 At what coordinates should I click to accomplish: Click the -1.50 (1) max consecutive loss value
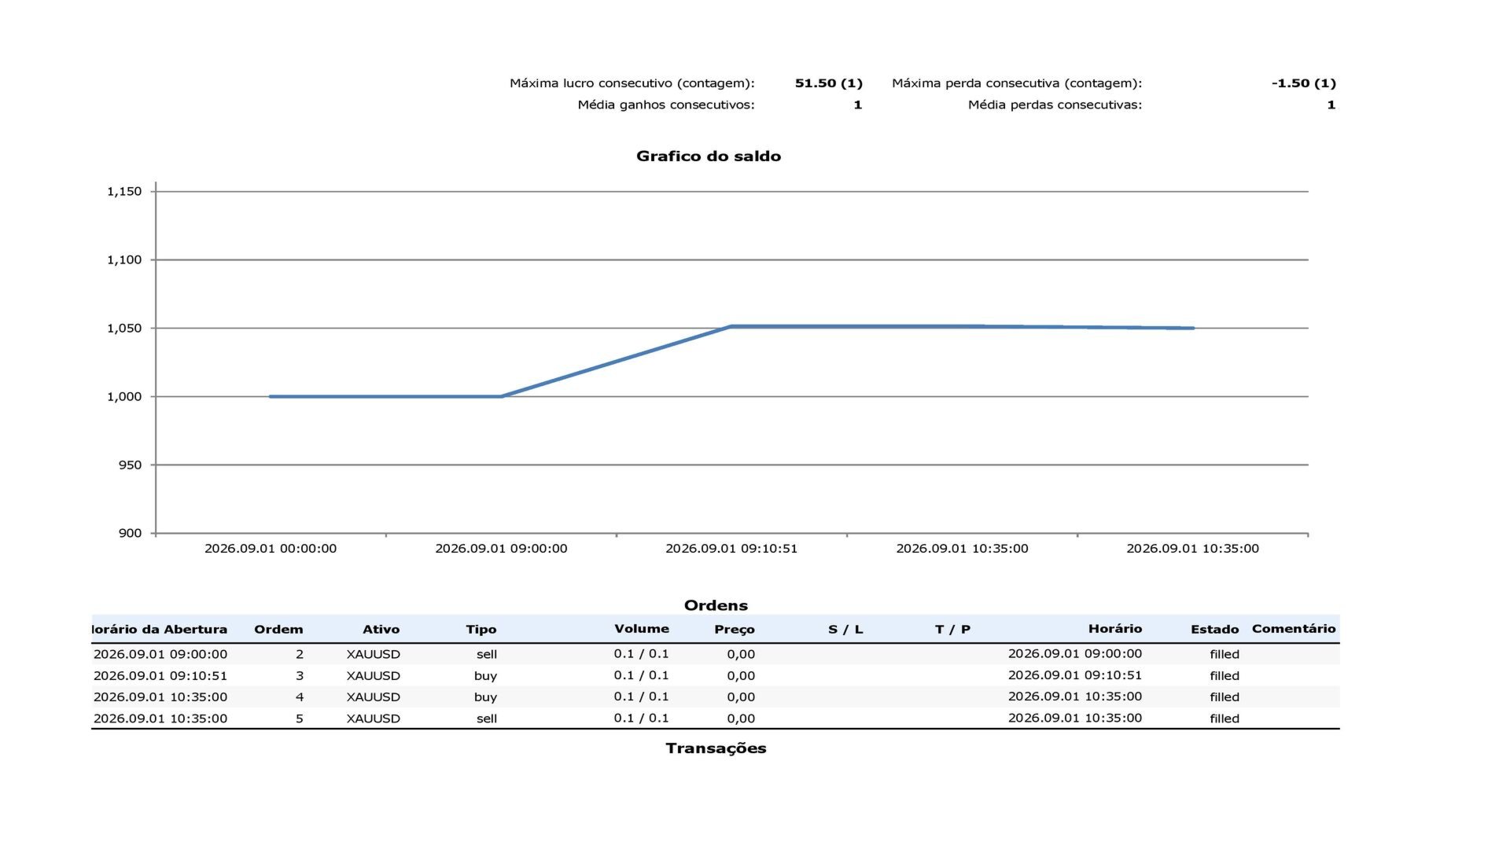coord(1304,83)
